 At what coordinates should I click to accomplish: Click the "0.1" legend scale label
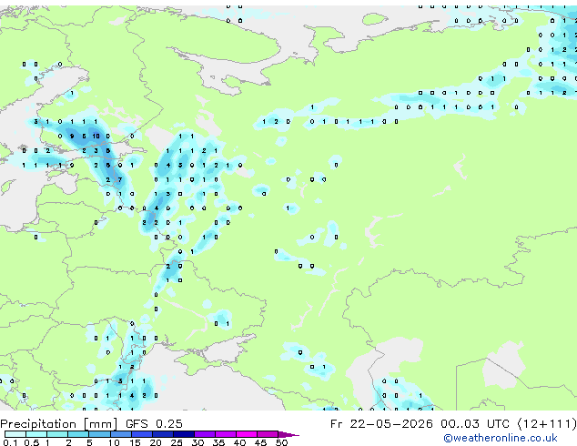pyautogui.click(x=10, y=442)
